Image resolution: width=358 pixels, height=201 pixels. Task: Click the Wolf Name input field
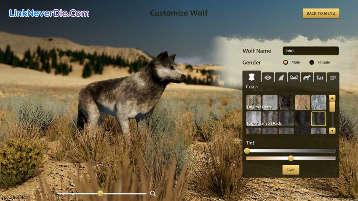tap(310, 51)
